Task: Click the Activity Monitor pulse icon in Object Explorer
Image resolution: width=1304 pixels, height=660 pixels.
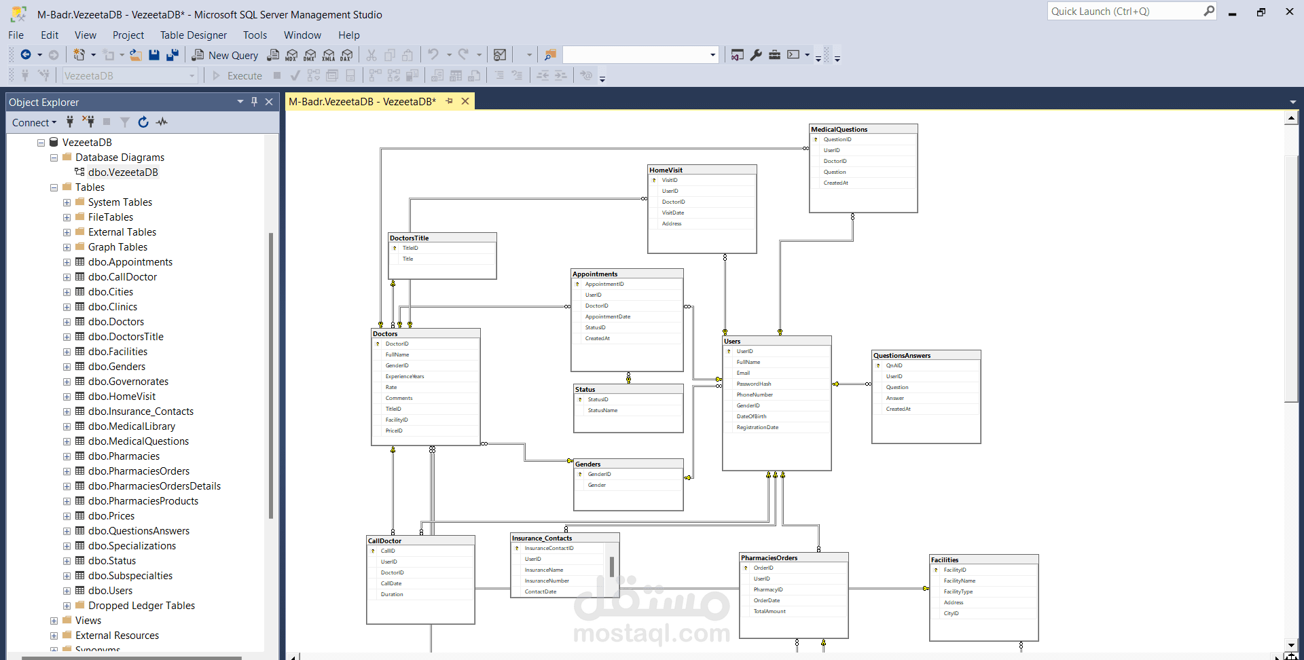Action: 162,122
